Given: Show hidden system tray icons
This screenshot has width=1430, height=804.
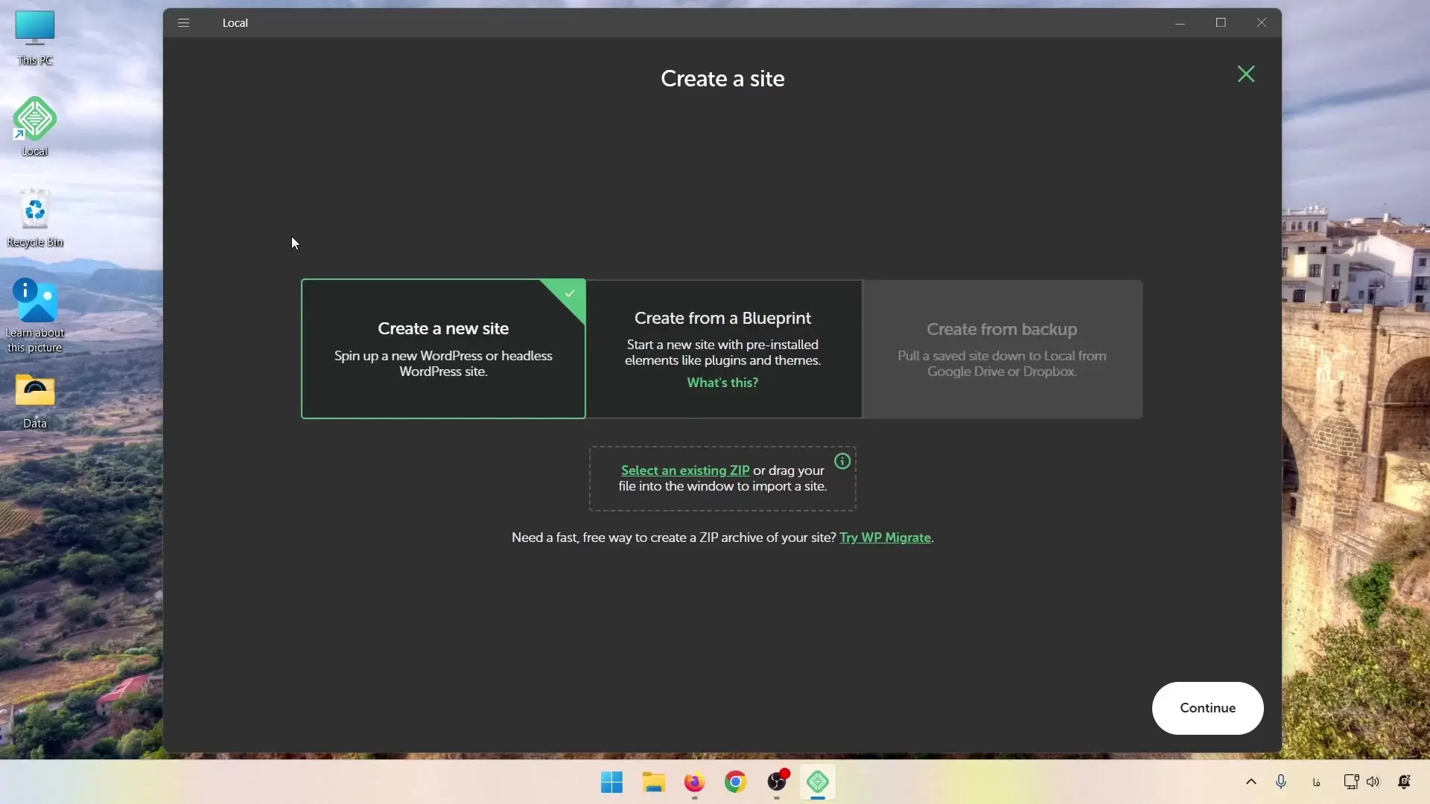Looking at the screenshot, I should pyautogui.click(x=1251, y=782).
